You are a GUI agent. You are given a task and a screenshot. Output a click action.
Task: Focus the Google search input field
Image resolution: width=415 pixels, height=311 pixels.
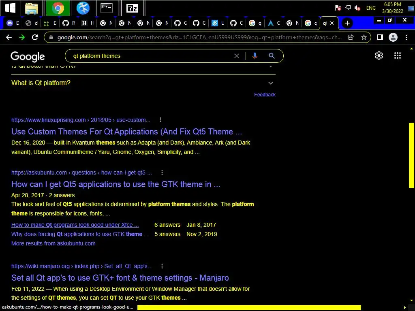[x=151, y=56]
